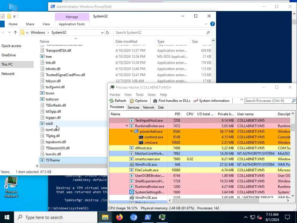The width and height of the screenshot is (297, 223).
Task: Collapse the powershell.exe child process tree
Action: pos(131,132)
